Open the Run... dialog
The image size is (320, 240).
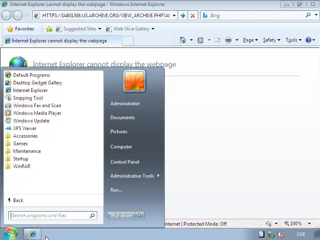(x=116, y=190)
